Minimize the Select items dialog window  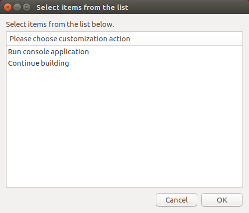pos(17,7)
